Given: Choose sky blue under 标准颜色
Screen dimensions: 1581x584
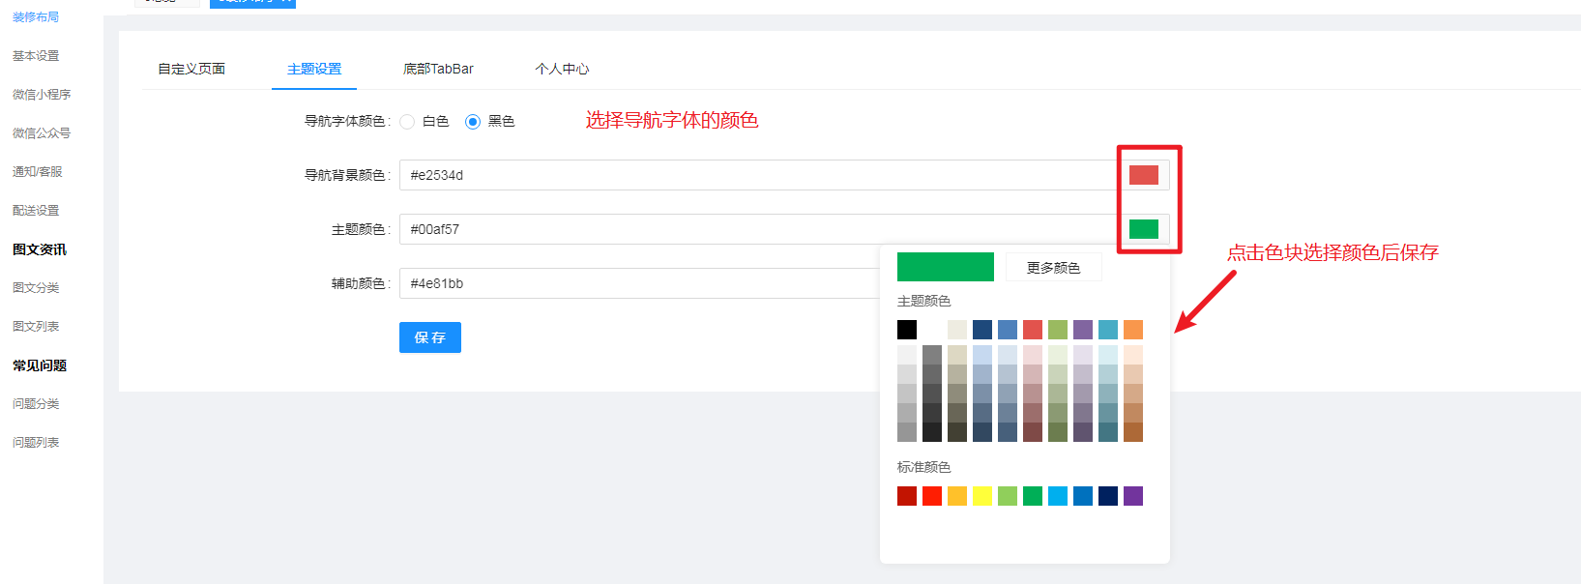Looking at the screenshot, I should coord(1058,496).
